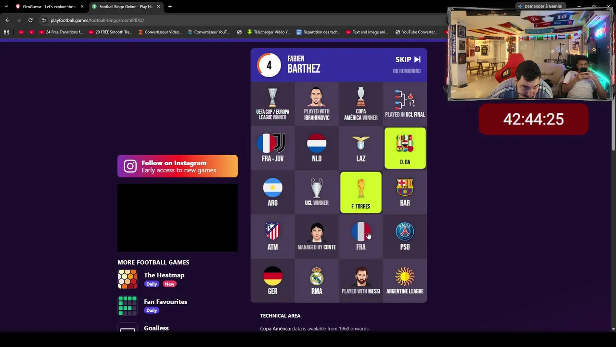Pick the FRA France flag cell
616x347 pixels.
coord(361,237)
